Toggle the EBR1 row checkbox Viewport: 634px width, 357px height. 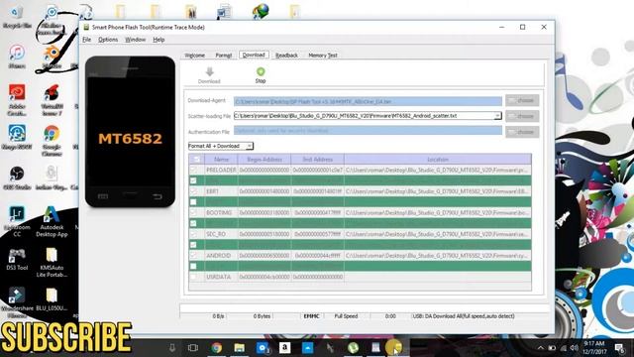(x=194, y=191)
